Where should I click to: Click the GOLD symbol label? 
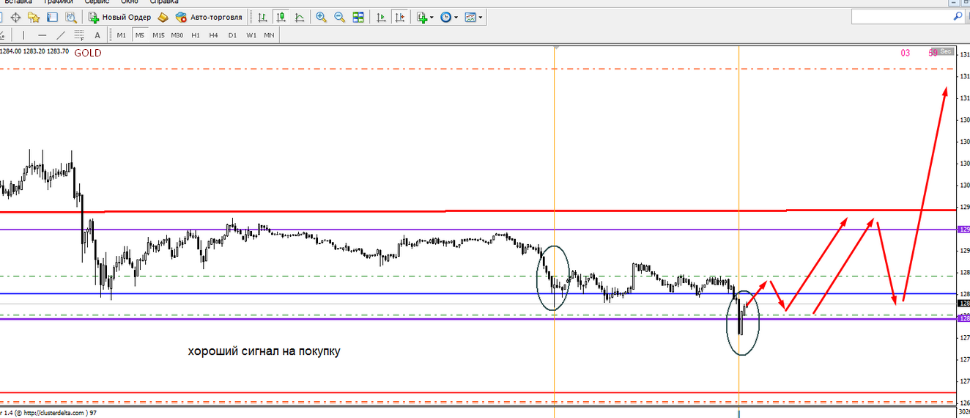[x=88, y=53]
